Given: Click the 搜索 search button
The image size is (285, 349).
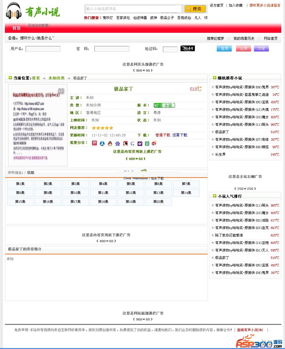Looking at the screenshot, I should tap(195, 9).
